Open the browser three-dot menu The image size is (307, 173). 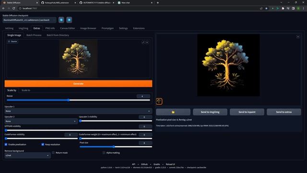click(x=303, y=9)
